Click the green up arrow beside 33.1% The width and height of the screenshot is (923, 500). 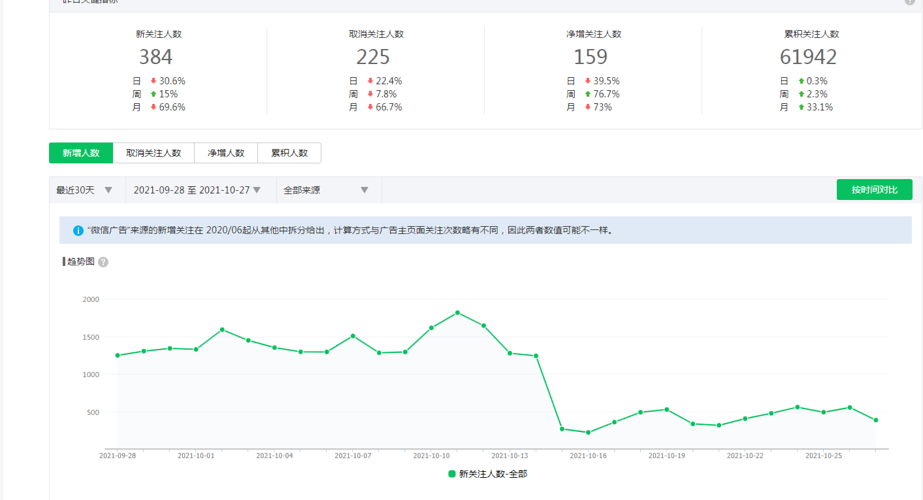click(802, 107)
